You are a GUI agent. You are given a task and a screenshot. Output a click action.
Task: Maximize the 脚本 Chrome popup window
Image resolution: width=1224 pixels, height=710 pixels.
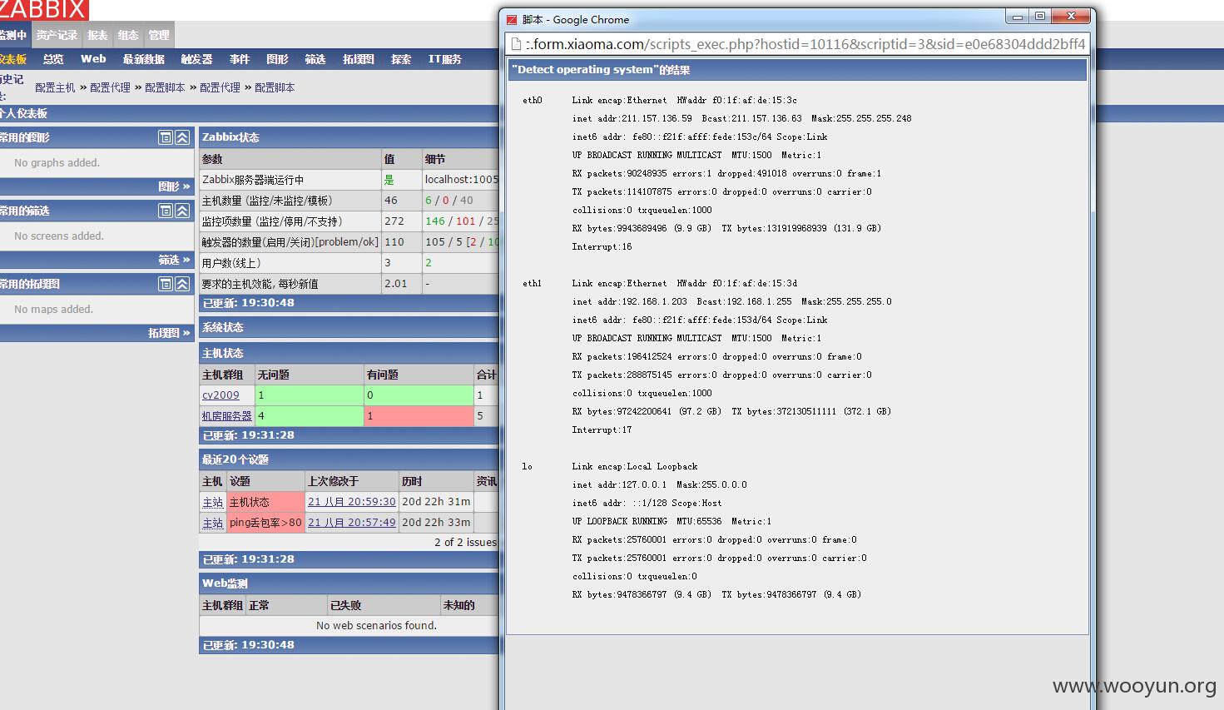point(1040,16)
